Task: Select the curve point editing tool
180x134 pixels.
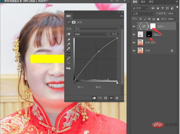Action: click(x=68, y=54)
